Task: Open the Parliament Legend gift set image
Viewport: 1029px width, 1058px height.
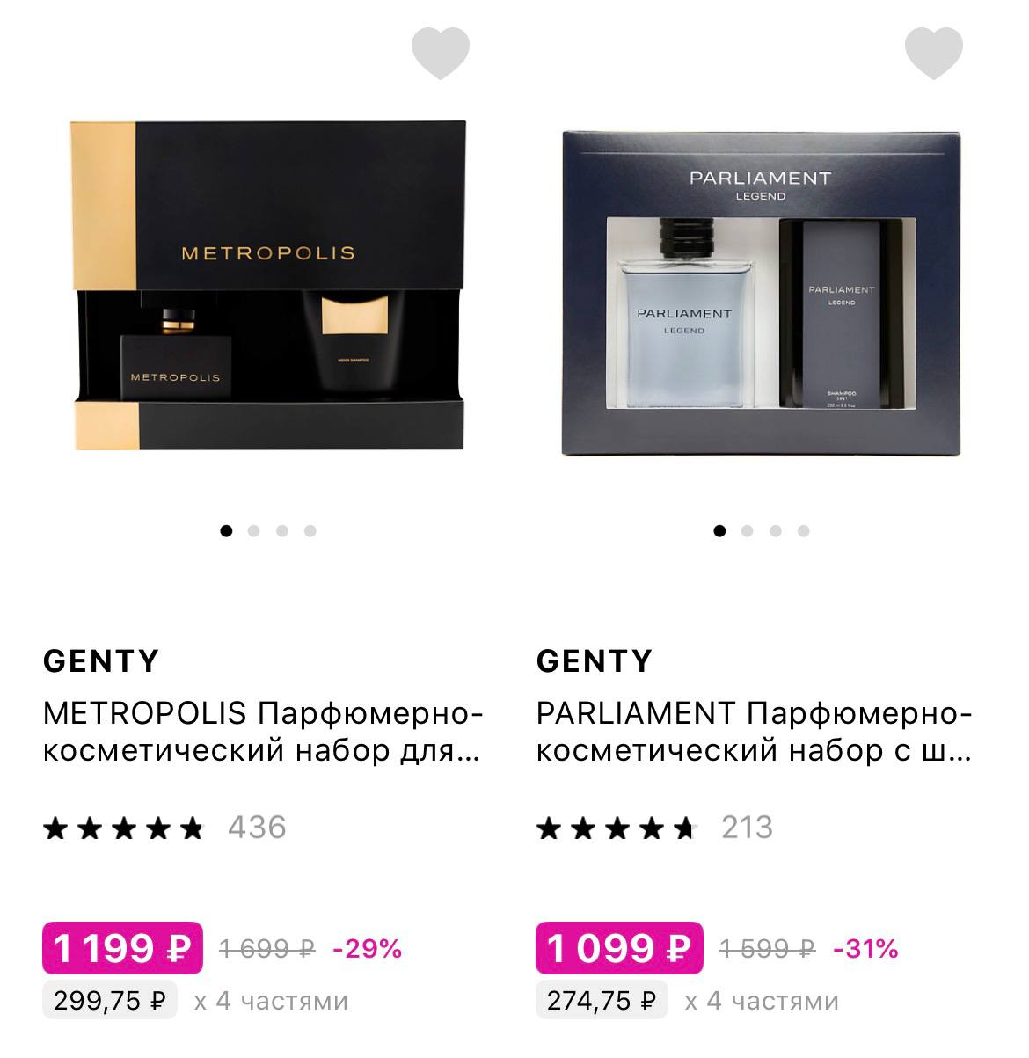Action: [x=761, y=293]
